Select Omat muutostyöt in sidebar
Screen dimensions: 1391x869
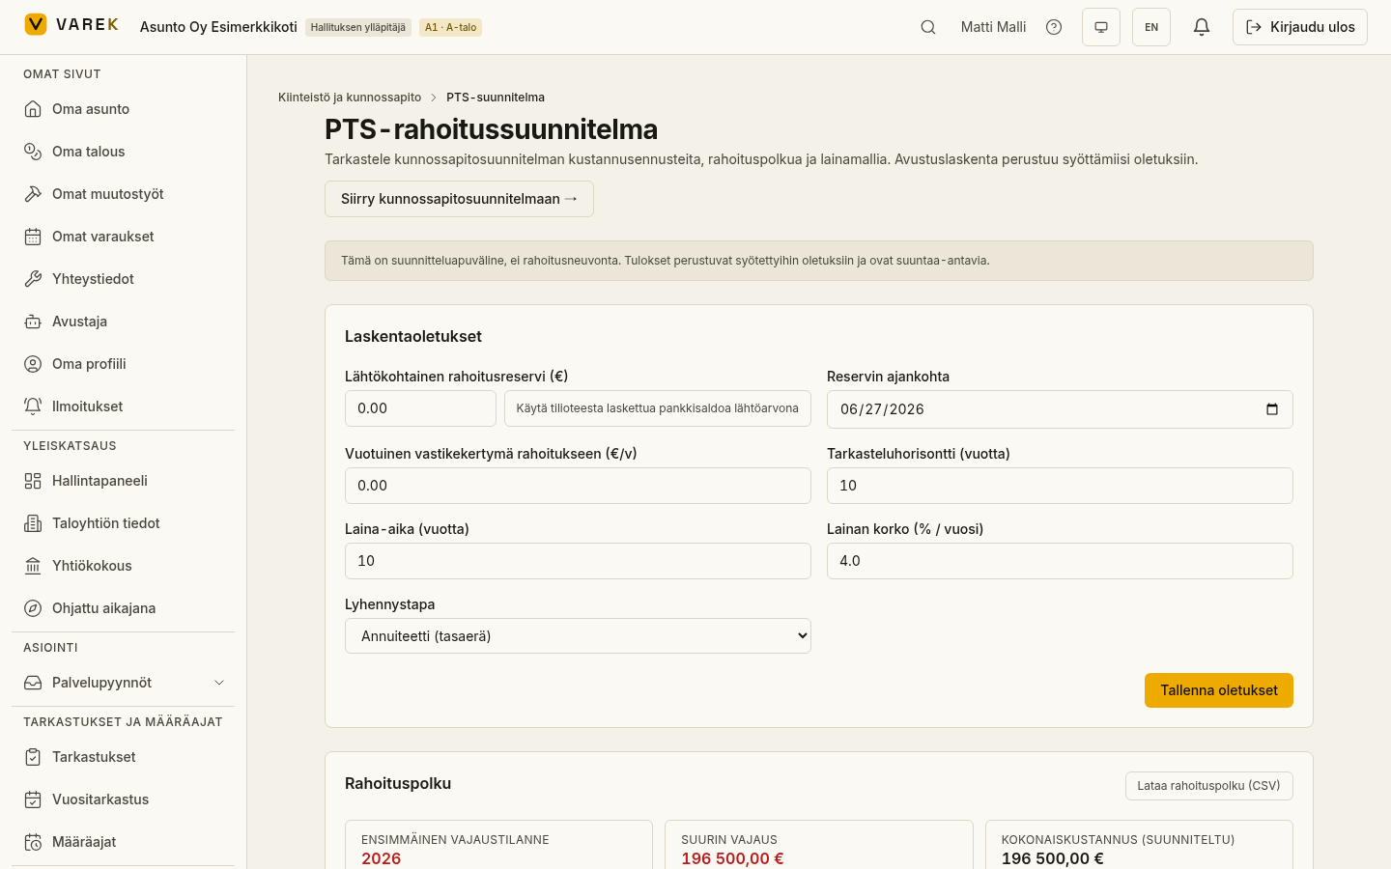point(123,194)
